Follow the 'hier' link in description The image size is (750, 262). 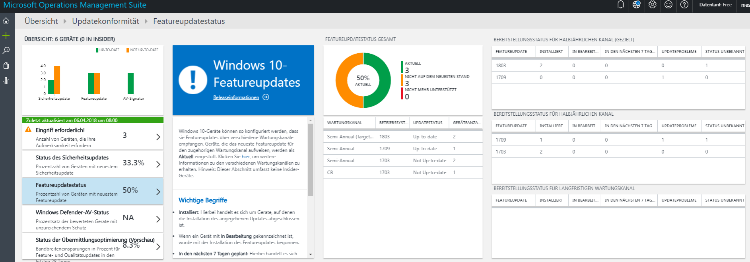pos(246,157)
